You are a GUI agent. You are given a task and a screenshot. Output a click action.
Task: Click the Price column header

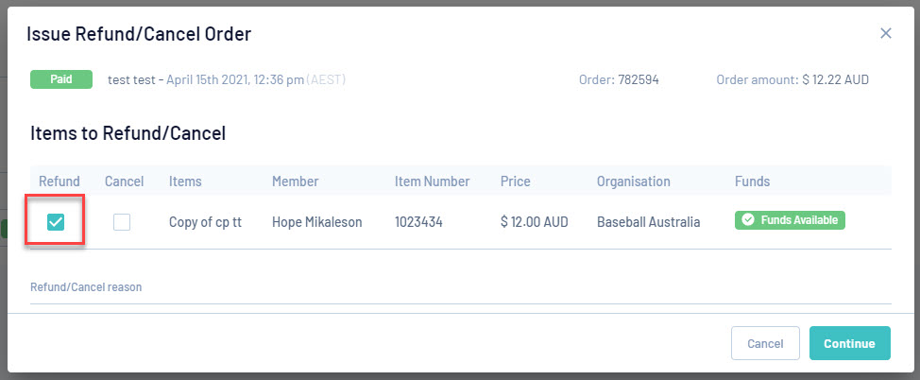[x=515, y=181]
